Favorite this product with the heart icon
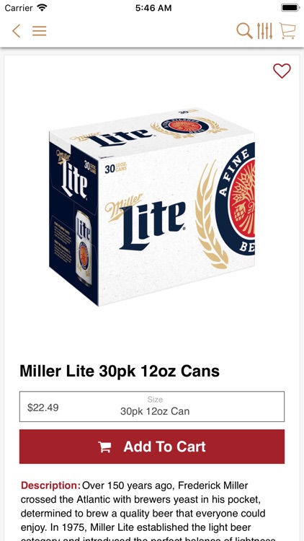 pos(282,71)
